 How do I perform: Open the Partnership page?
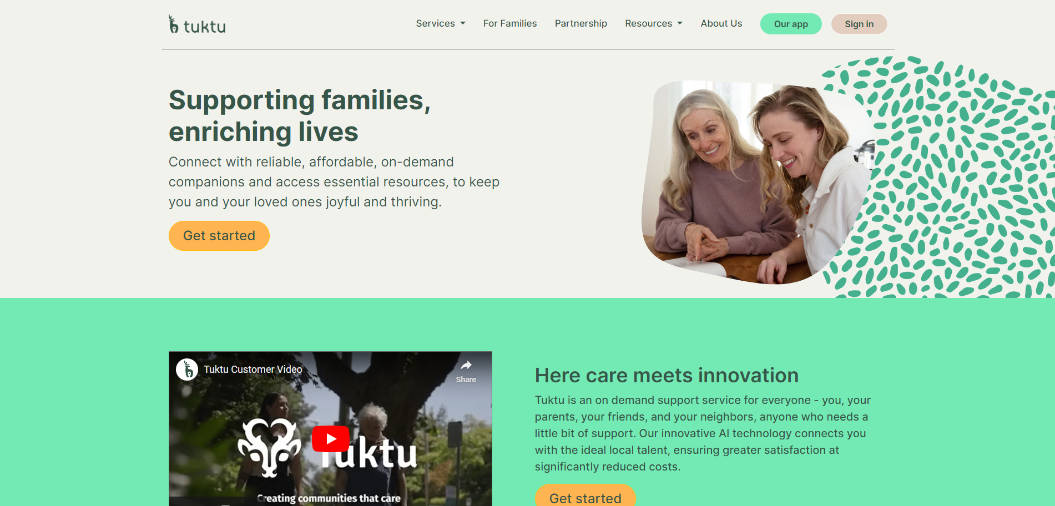(581, 23)
